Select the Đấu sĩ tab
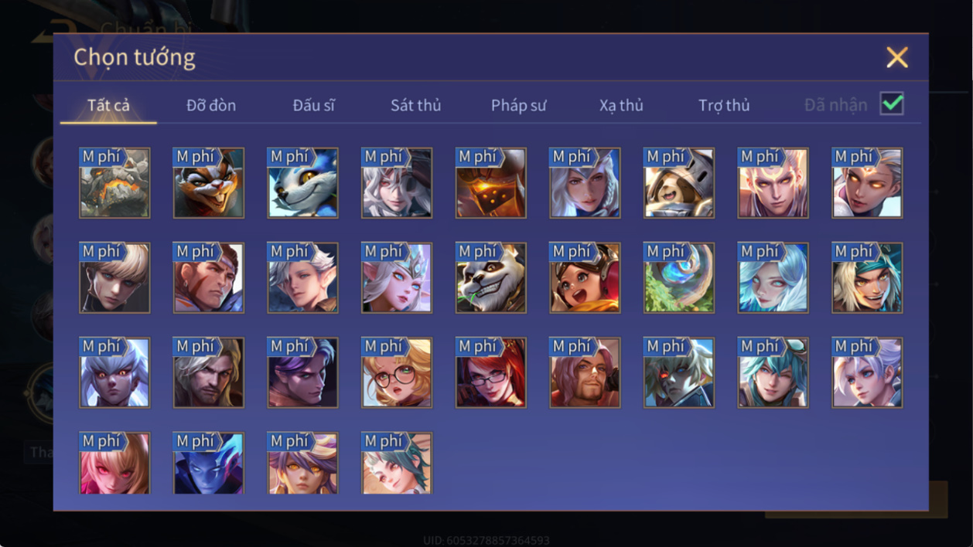The image size is (973, 547). [x=313, y=105]
